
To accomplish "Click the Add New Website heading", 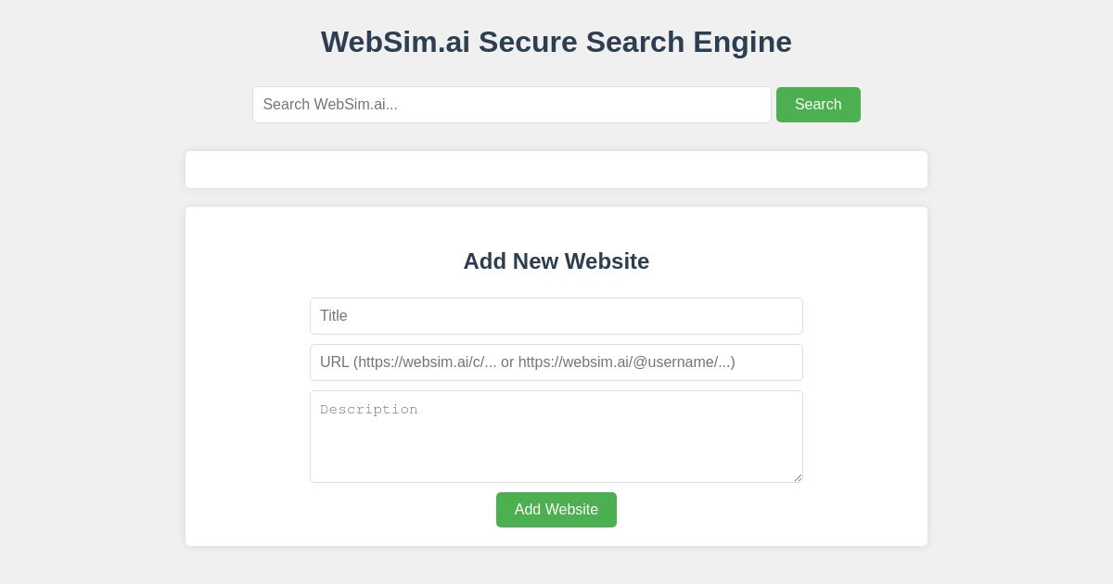I will 556,261.
